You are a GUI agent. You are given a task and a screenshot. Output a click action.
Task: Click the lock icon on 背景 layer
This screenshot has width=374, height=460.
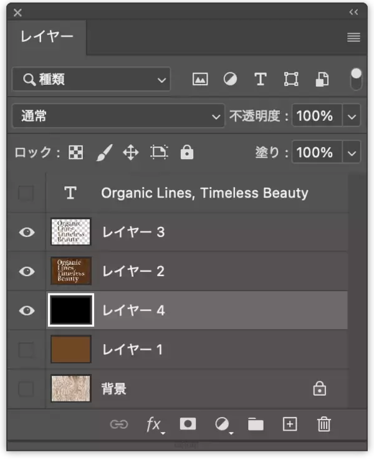[x=319, y=388]
